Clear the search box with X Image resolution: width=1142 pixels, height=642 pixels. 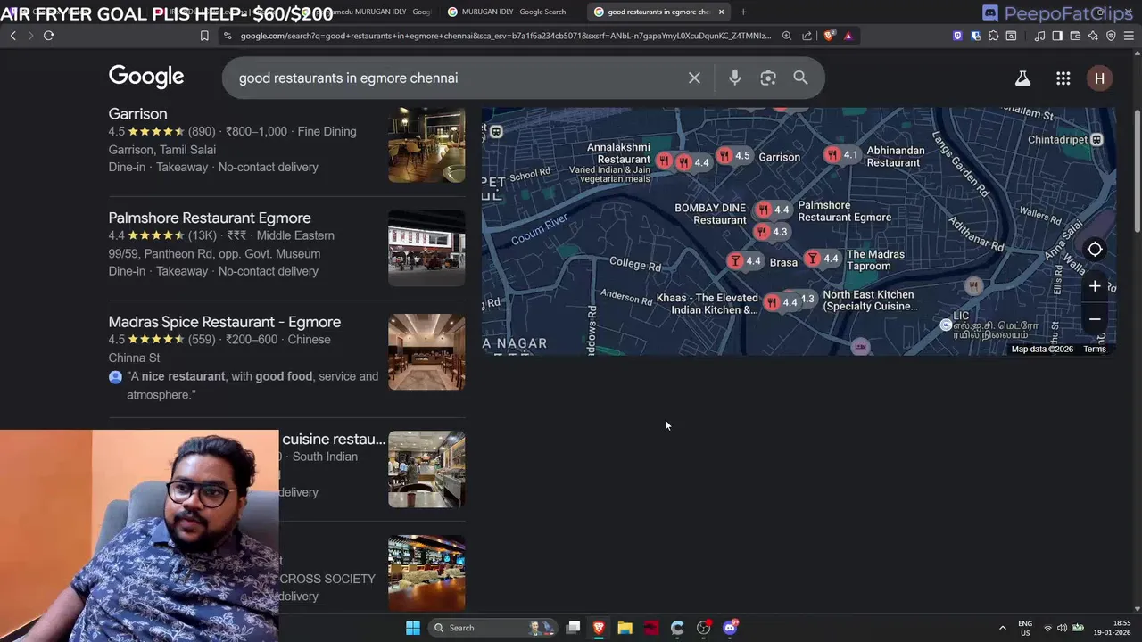click(x=694, y=78)
